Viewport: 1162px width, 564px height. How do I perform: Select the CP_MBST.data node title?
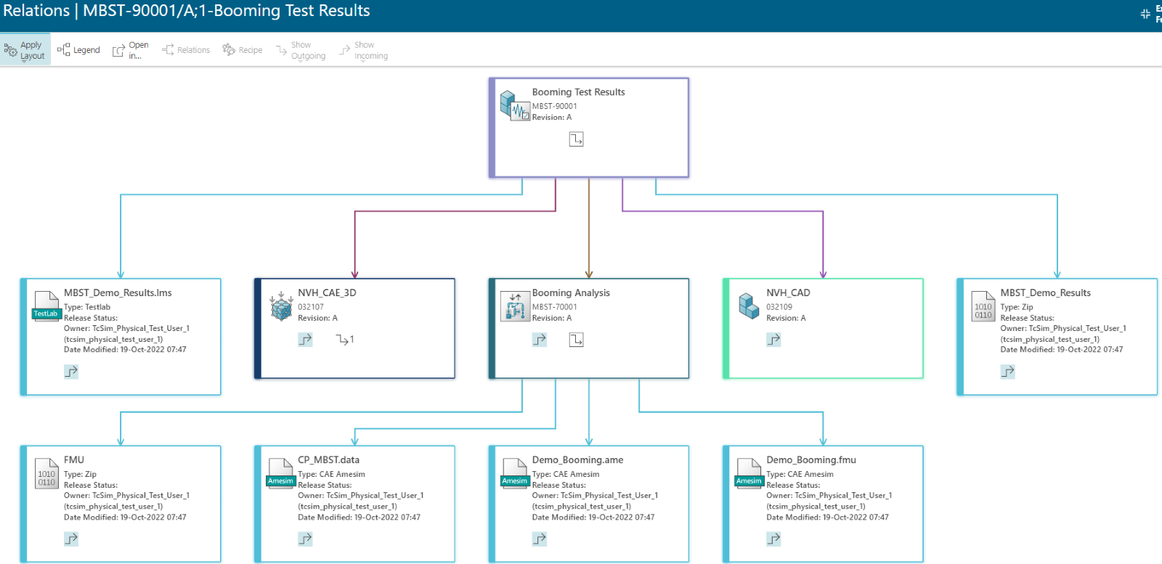click(x=328, y=459)
